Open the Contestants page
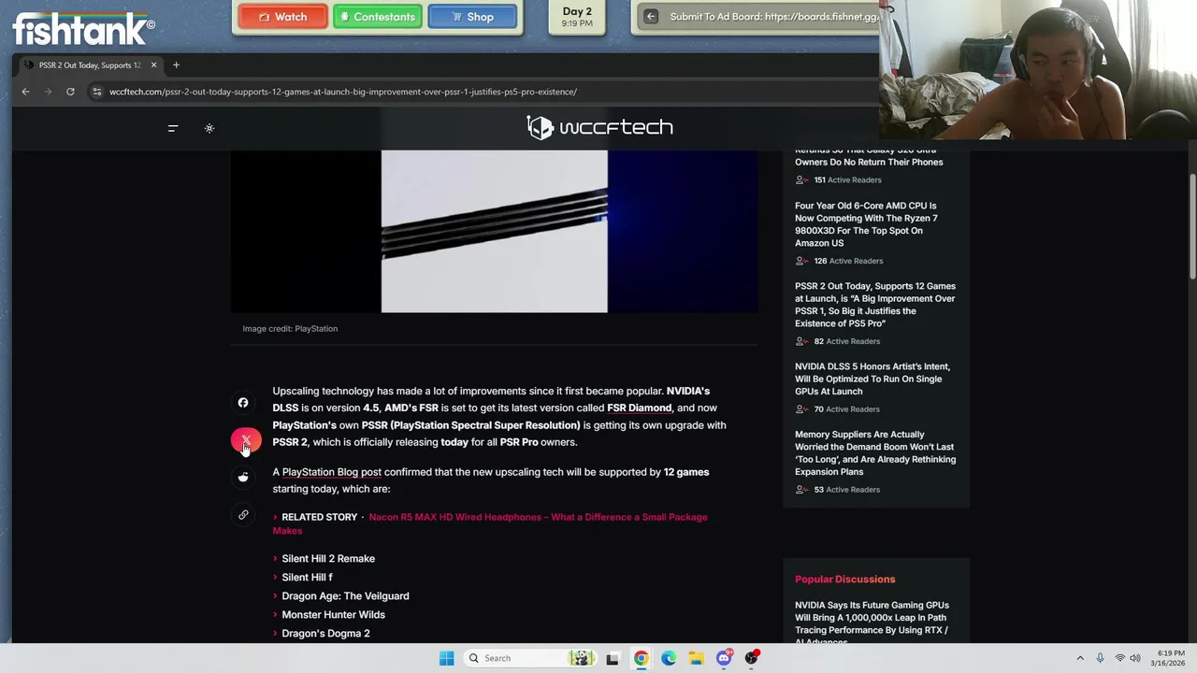1197x673 pixels. [x=378, y=17]
